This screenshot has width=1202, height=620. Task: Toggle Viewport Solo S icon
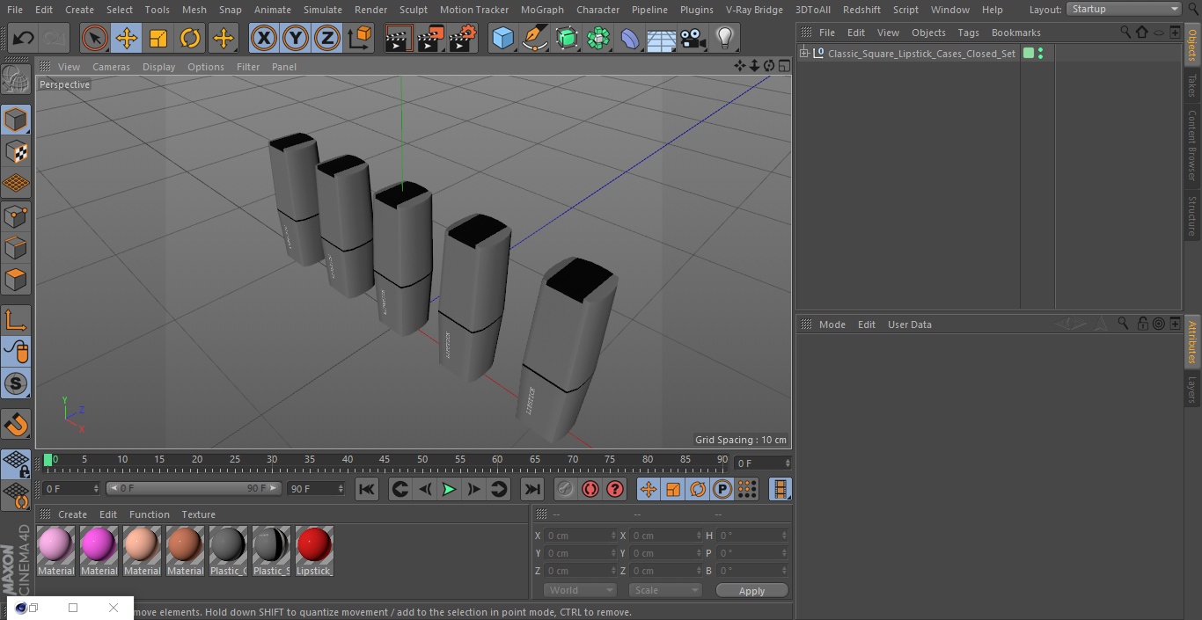pyautogui.click(x=16, y=383)
